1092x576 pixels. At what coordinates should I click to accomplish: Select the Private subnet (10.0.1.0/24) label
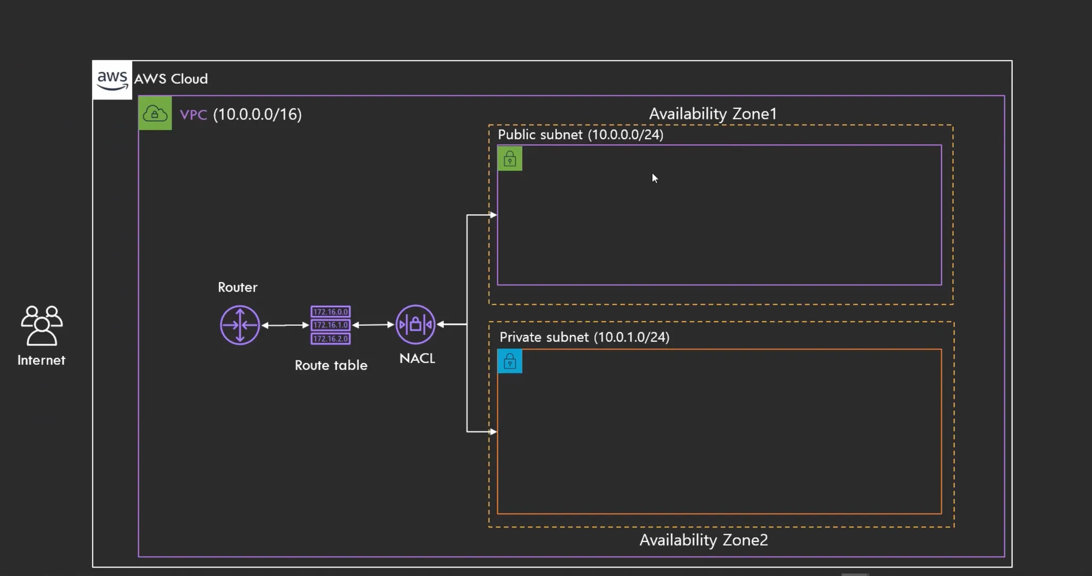click(584, 337)
